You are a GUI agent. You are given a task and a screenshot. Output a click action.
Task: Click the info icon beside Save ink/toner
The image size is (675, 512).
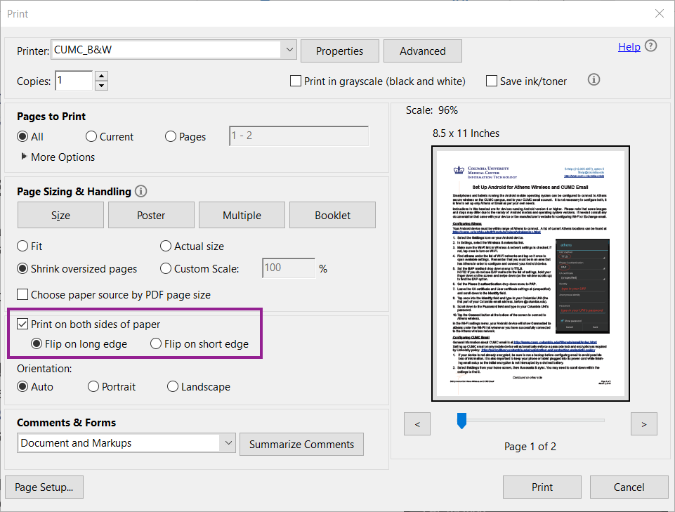click(x=594, y=79)
